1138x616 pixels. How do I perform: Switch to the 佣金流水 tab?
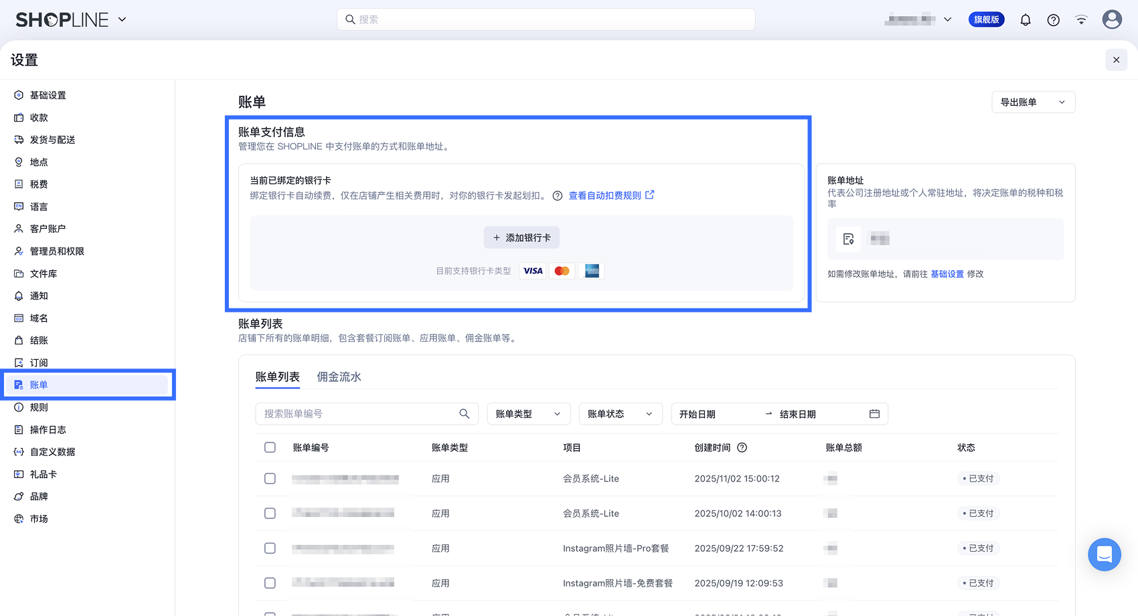pyautogui.click(x=339, y=377)
